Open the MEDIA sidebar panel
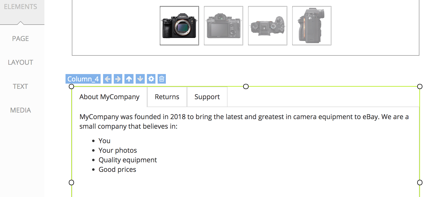 click(x=21, y=110)
